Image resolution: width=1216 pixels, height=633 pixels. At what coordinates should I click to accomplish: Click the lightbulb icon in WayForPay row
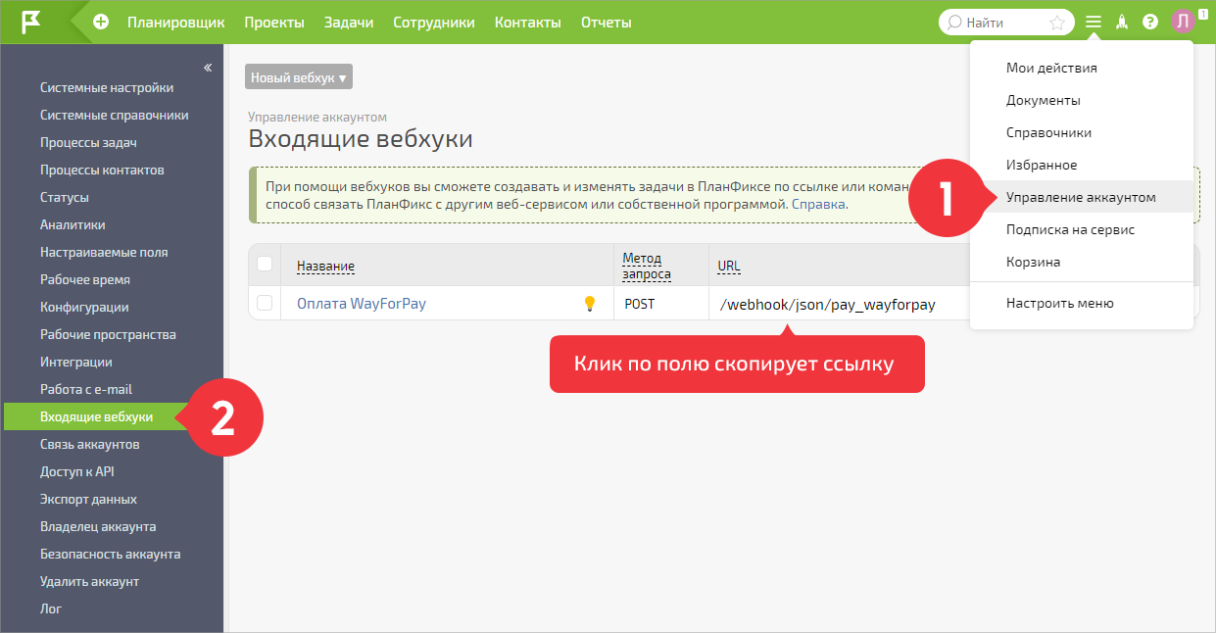point(590,304)
